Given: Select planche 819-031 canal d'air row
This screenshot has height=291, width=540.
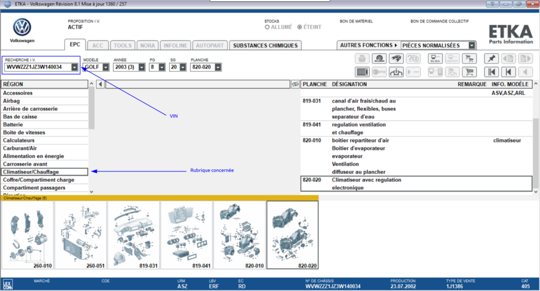Looking at the screenshot, I should (416, 109).
